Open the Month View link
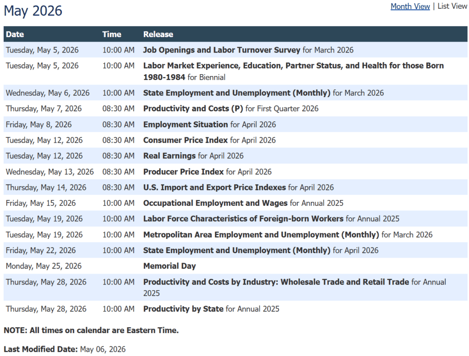 [410, 6]
